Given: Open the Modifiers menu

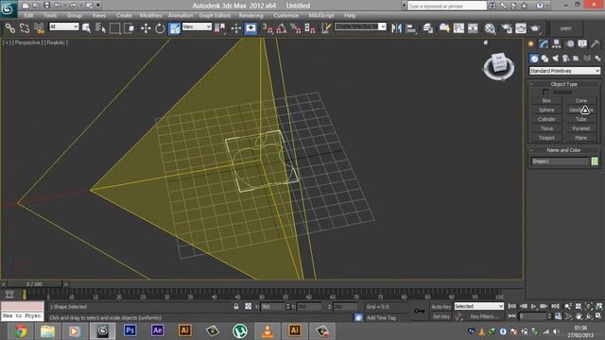Looking at the screenshot, I should pos(150,15).
